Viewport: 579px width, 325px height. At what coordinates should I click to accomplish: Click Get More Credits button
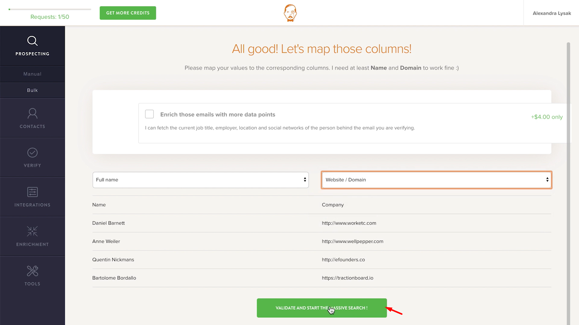pyautogui.click(x=128, y=13)
